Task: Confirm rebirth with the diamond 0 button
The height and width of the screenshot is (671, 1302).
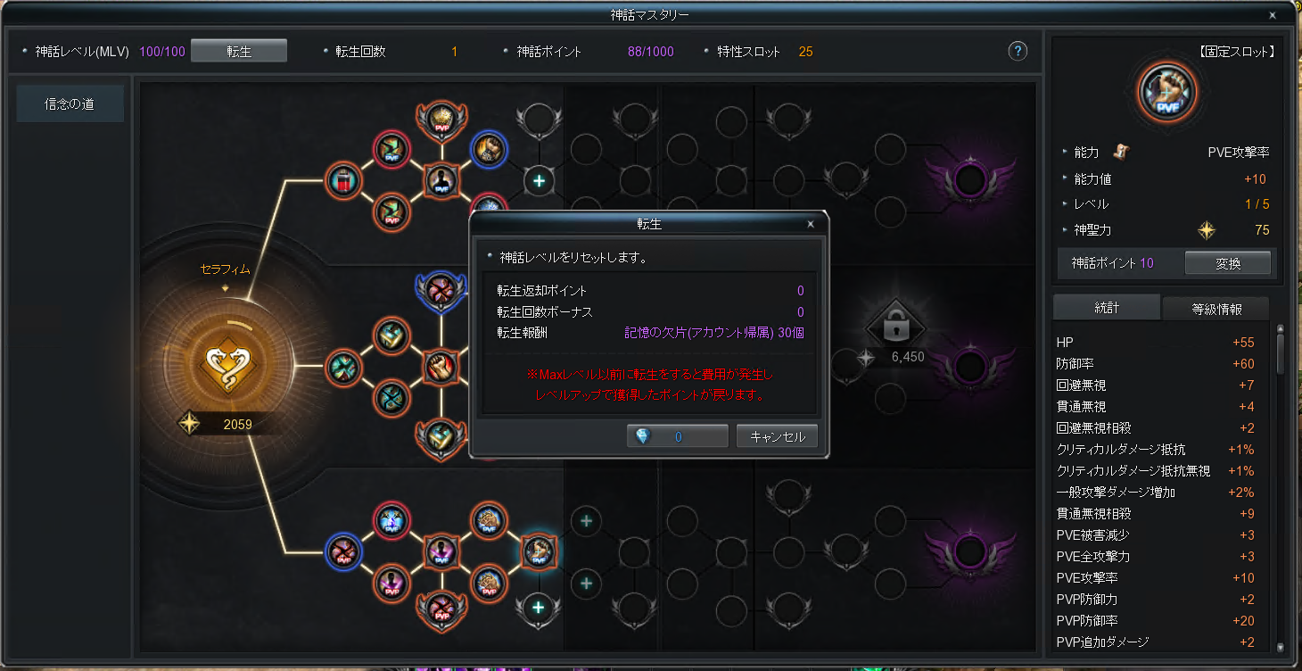Action: pos(678,436)
